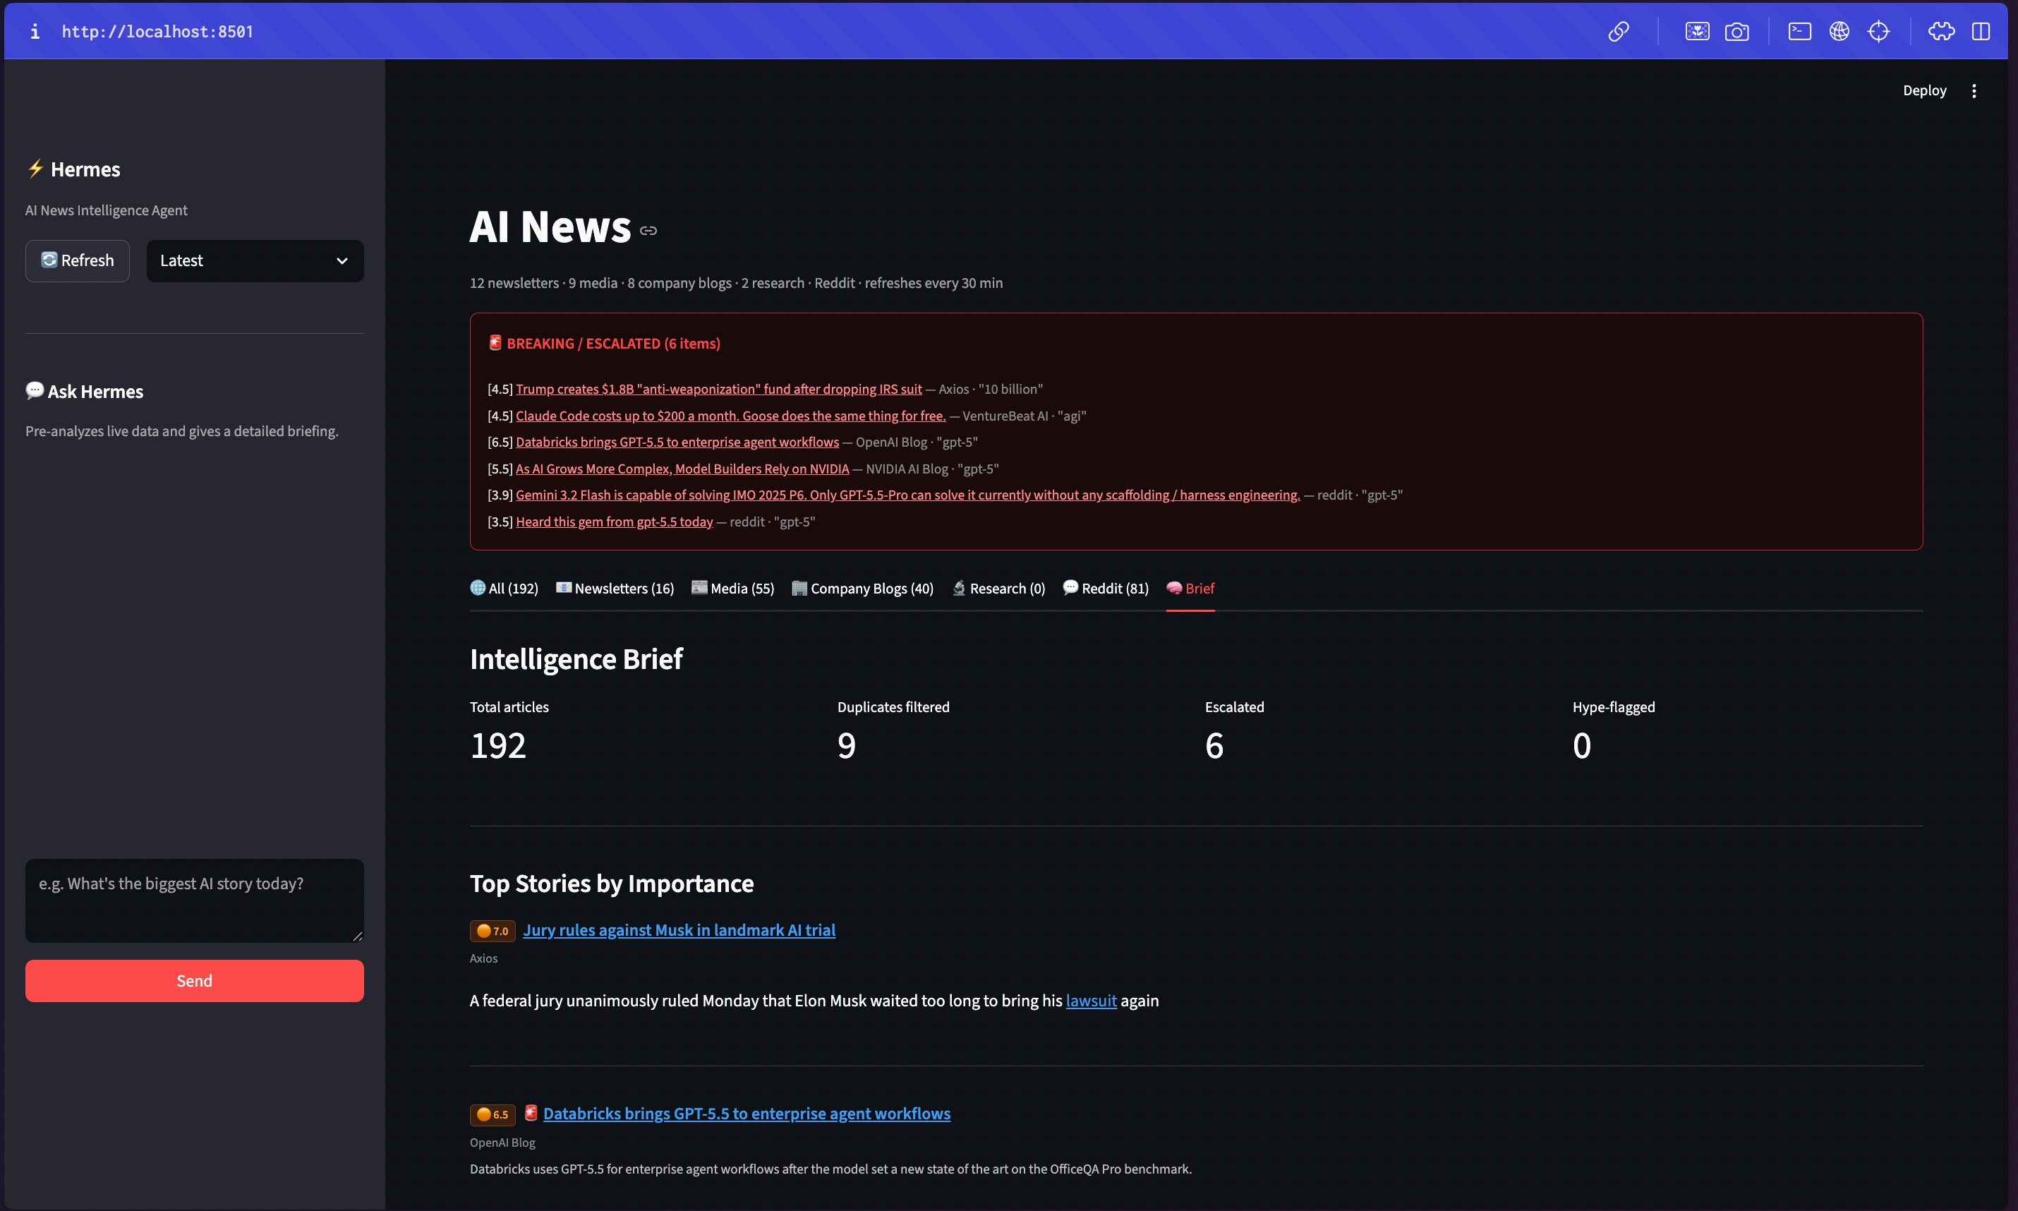Click the resize handle of the question text area
This screenshot has height=1211, width=2018.
[357, 936]
